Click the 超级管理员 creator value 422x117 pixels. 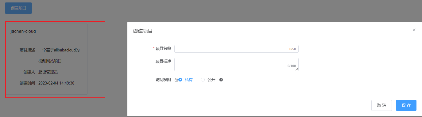click(x=48, y=72)
